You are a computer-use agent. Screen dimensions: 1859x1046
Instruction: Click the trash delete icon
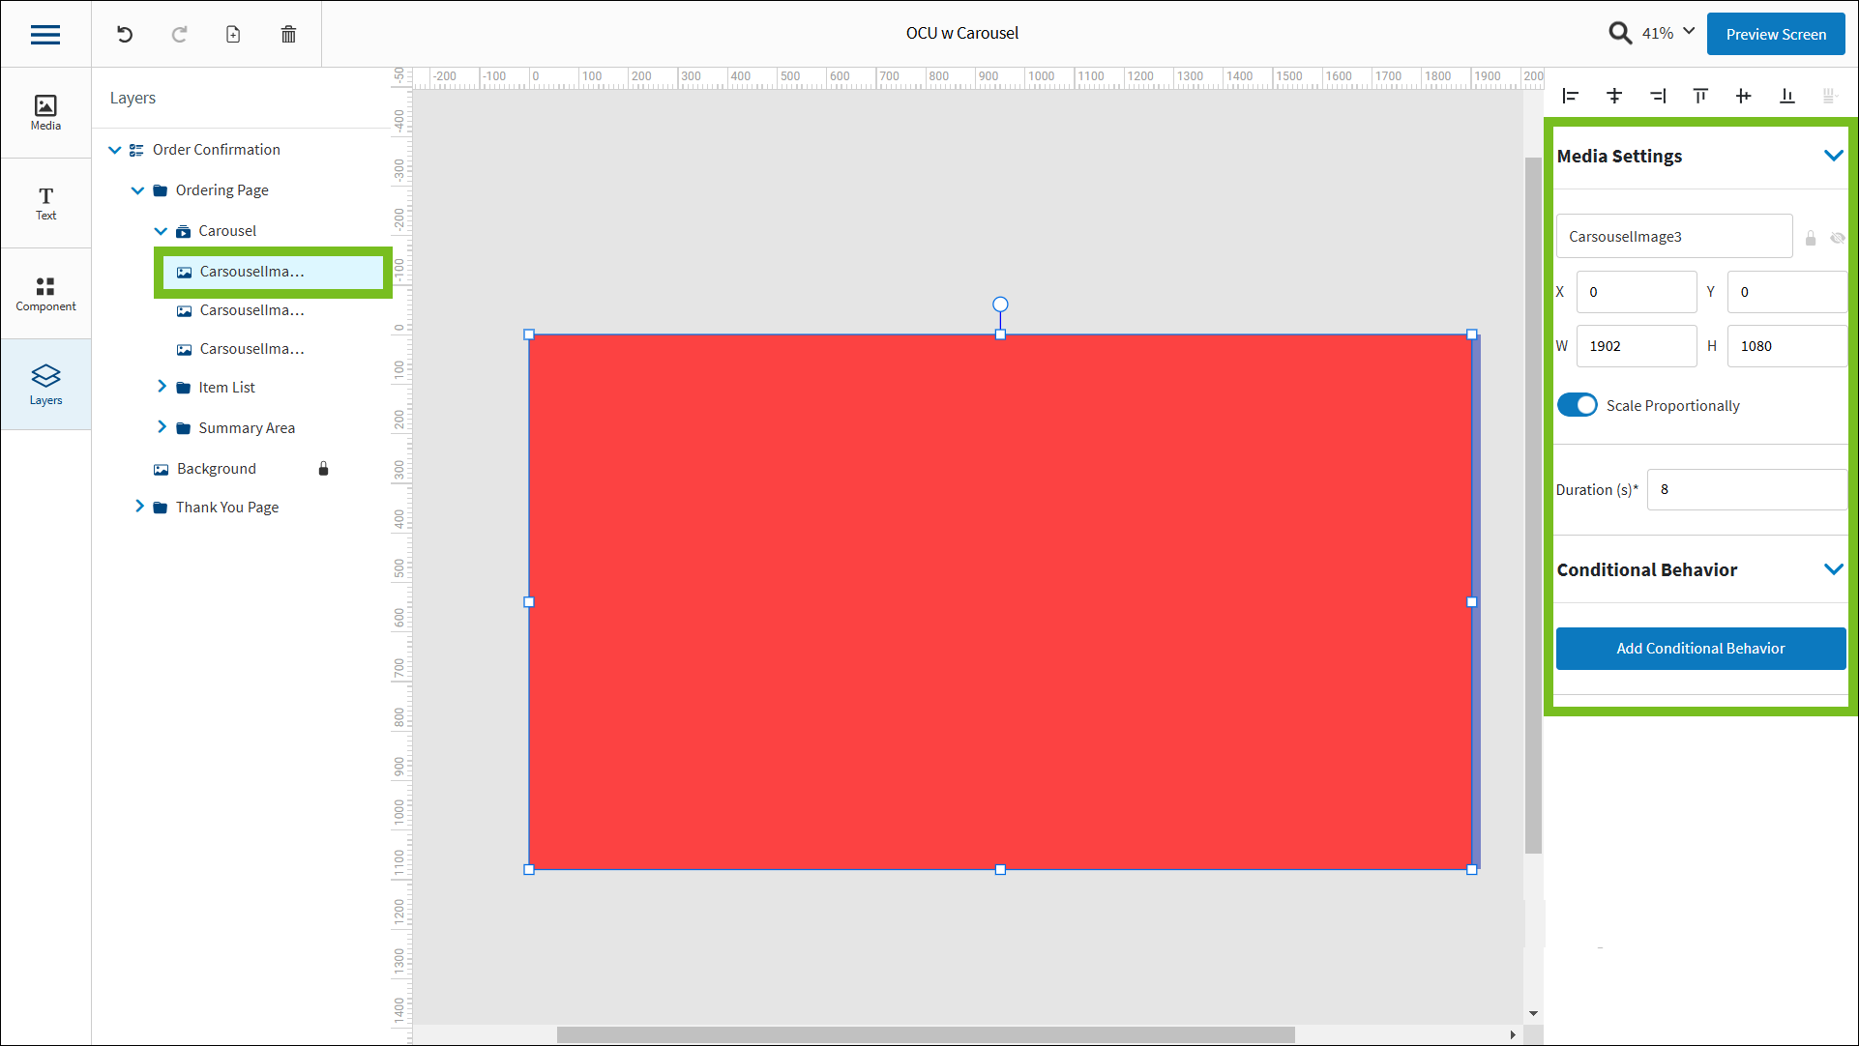(288, 35)
